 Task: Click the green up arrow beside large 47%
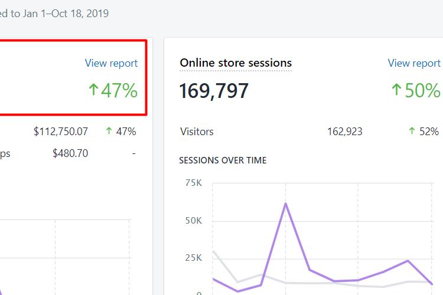point(93,90)
